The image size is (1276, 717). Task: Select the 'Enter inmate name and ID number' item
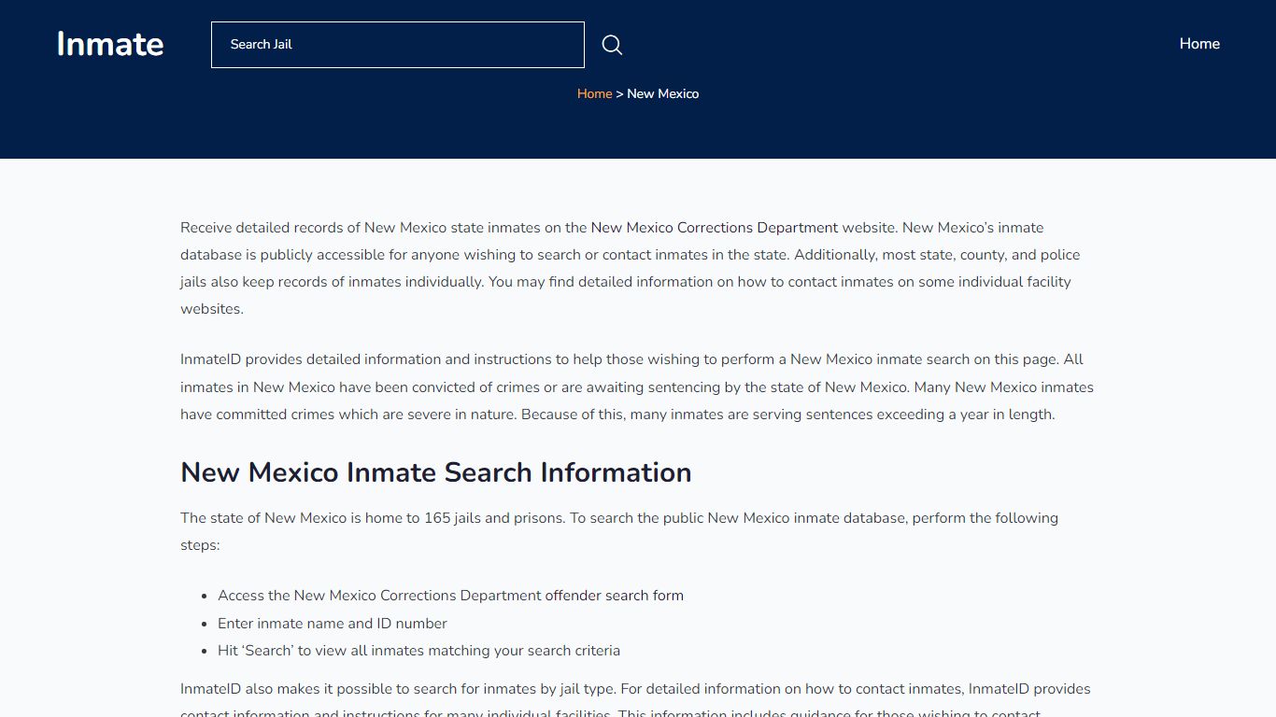tap(333, 624)
